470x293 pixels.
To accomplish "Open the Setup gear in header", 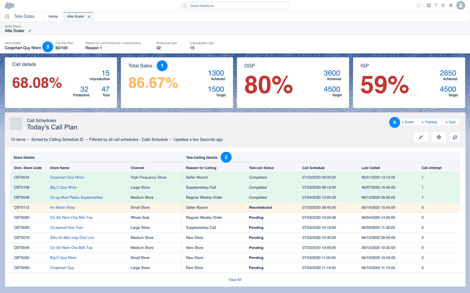I will click(443, 6).
